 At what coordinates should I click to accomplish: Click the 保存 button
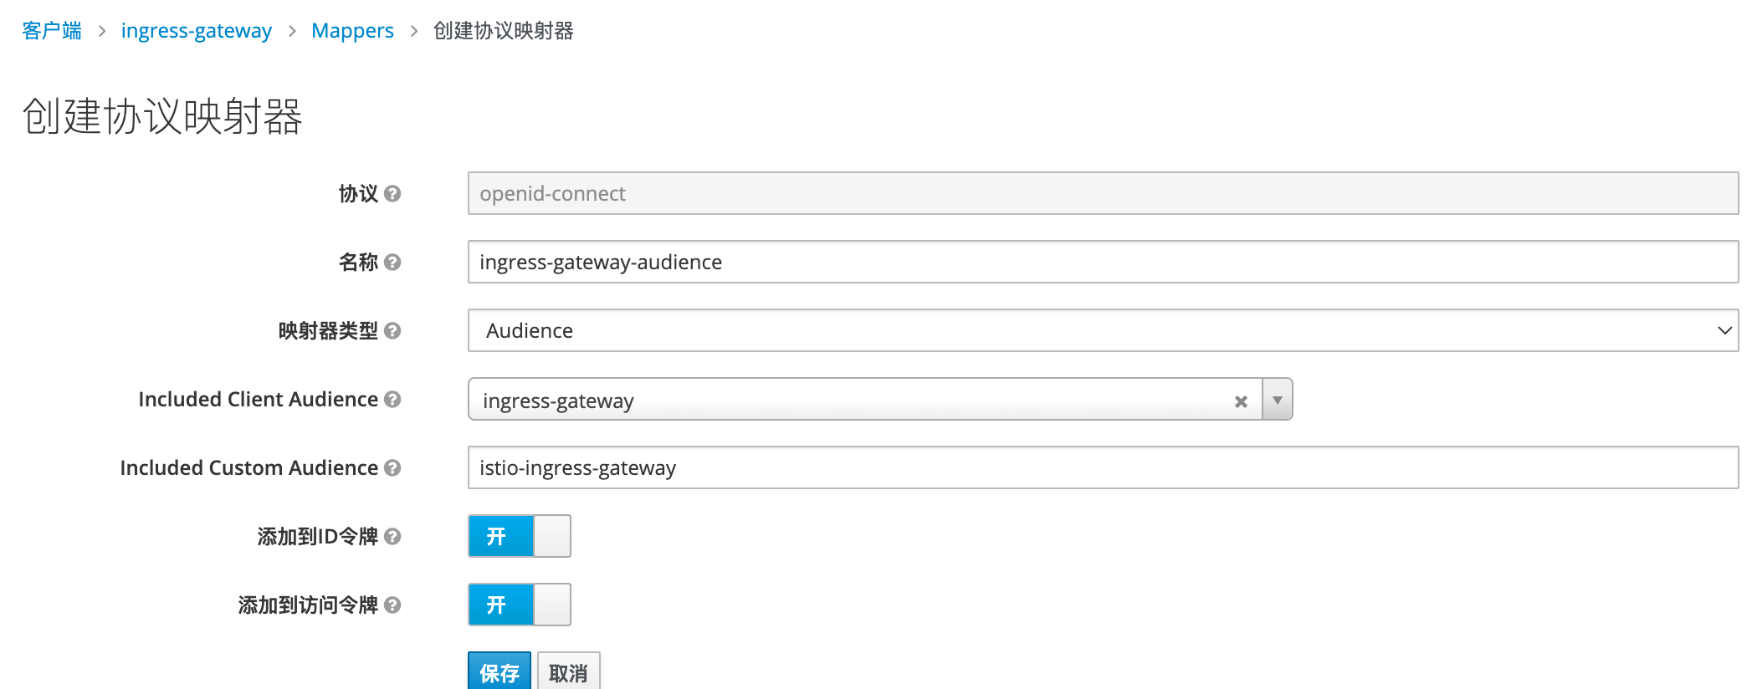click(499, 671)
